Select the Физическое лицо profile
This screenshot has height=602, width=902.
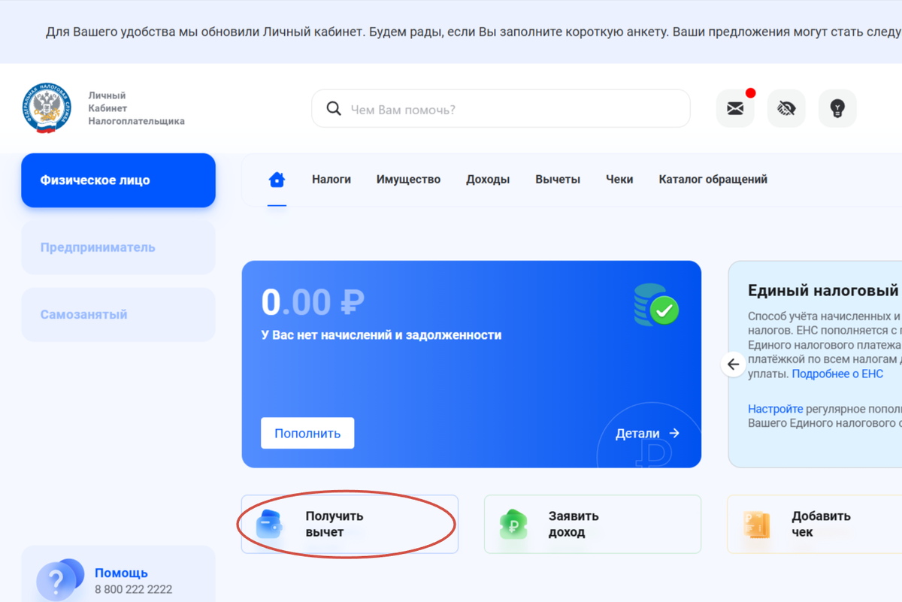[119, 180]
